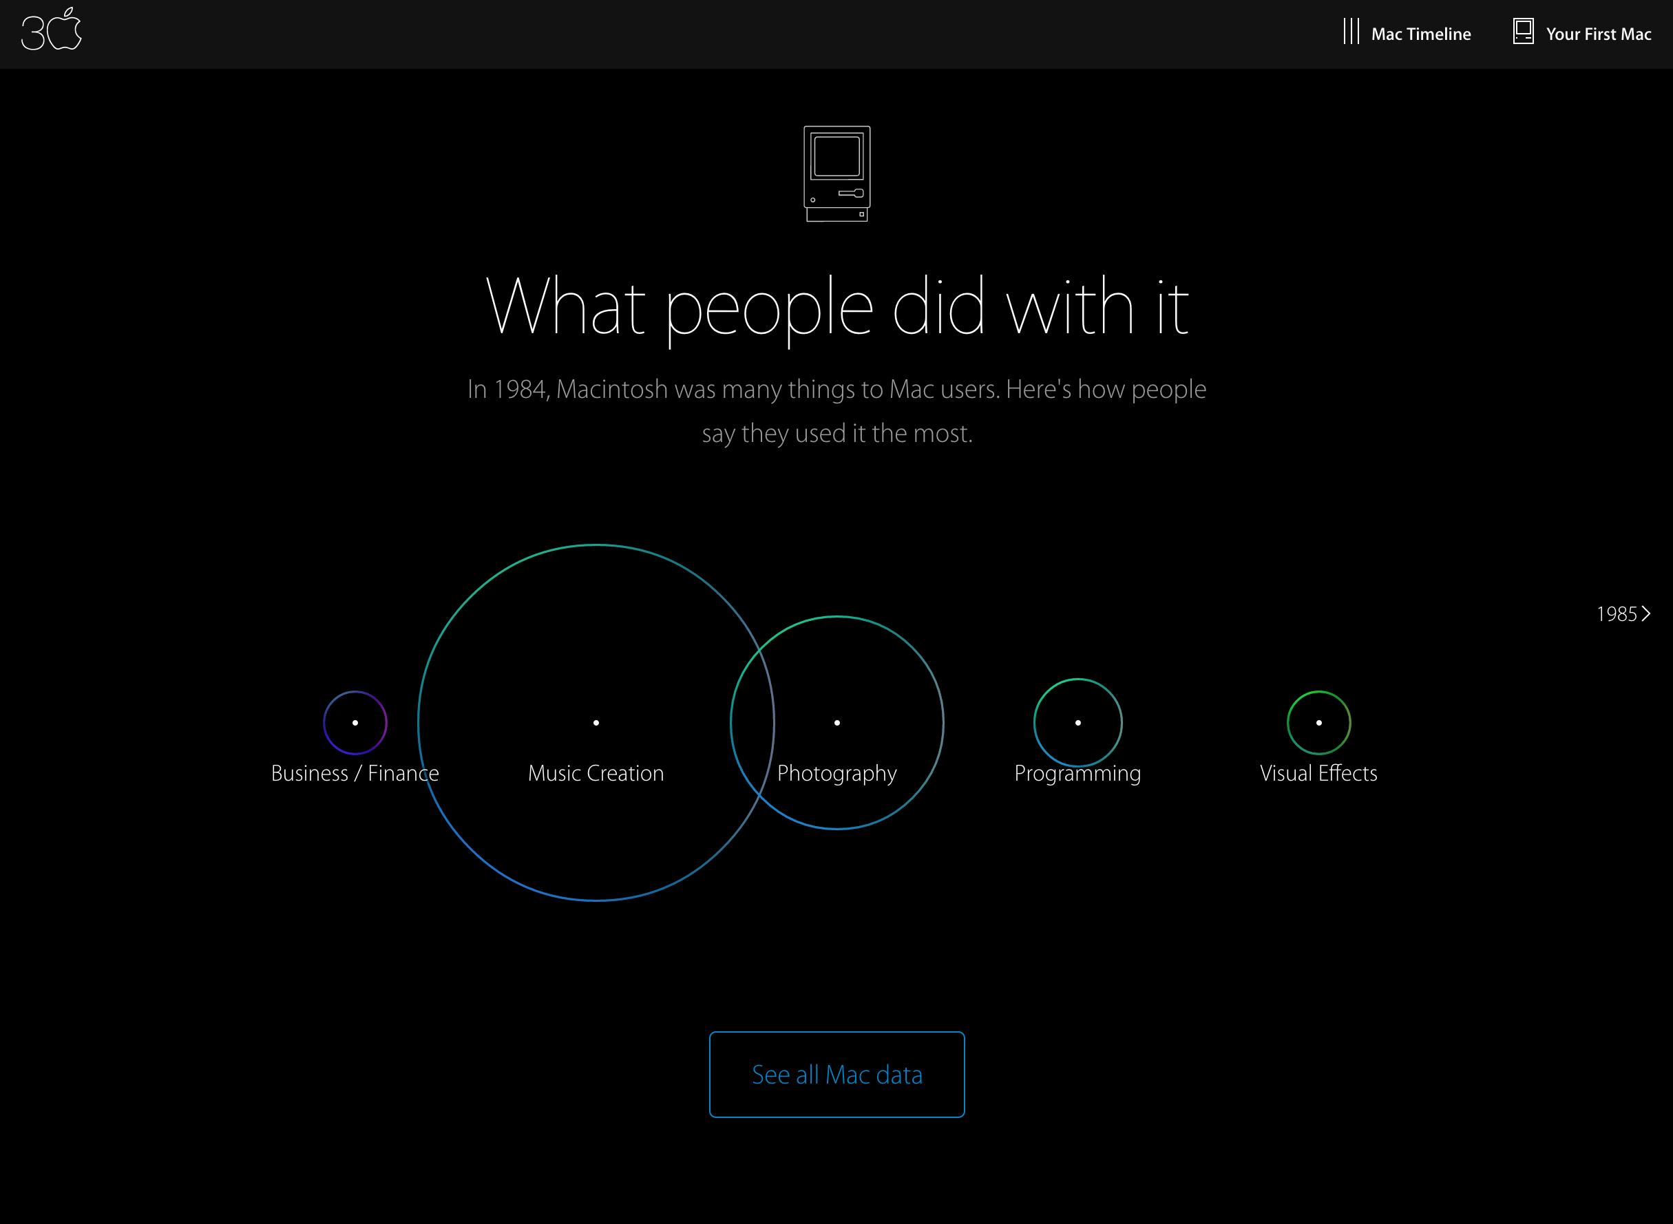Click the classic Macintosh illustration
This screenshot has width=1673, height=1224.
tap(836, 174)
